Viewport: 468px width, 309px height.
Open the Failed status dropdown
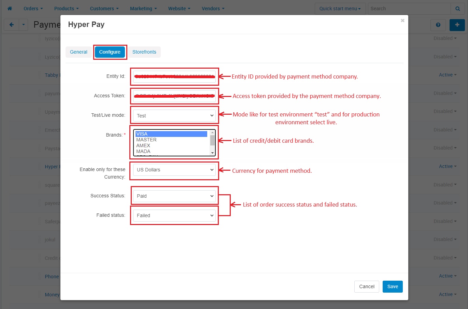click(x=174, y=215)
